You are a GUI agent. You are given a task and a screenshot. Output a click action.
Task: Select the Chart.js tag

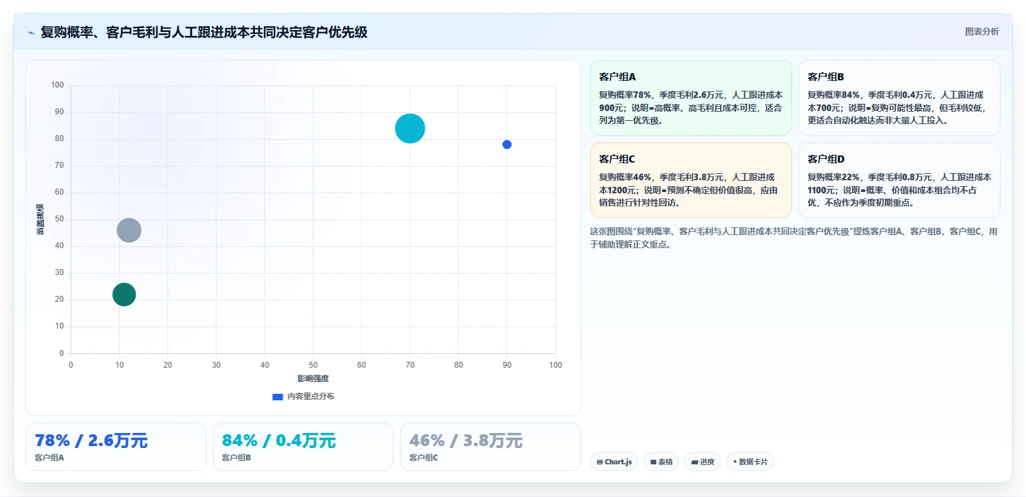click(x=614, y=462)
